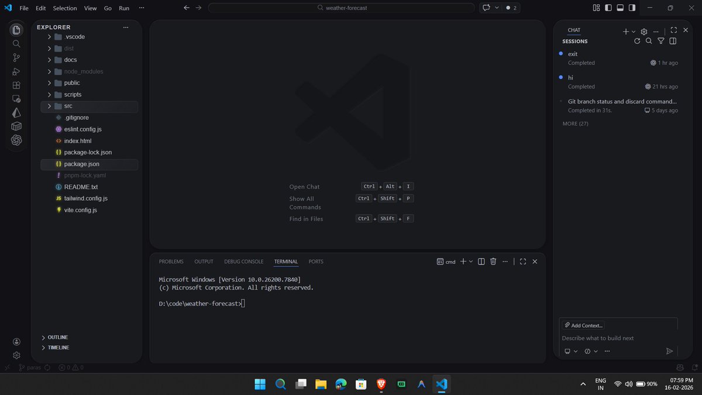This screenshot has width=702, height=395.
Task: Click the OpenAI Codex activity bar icon
Action: tap(16, 140)
